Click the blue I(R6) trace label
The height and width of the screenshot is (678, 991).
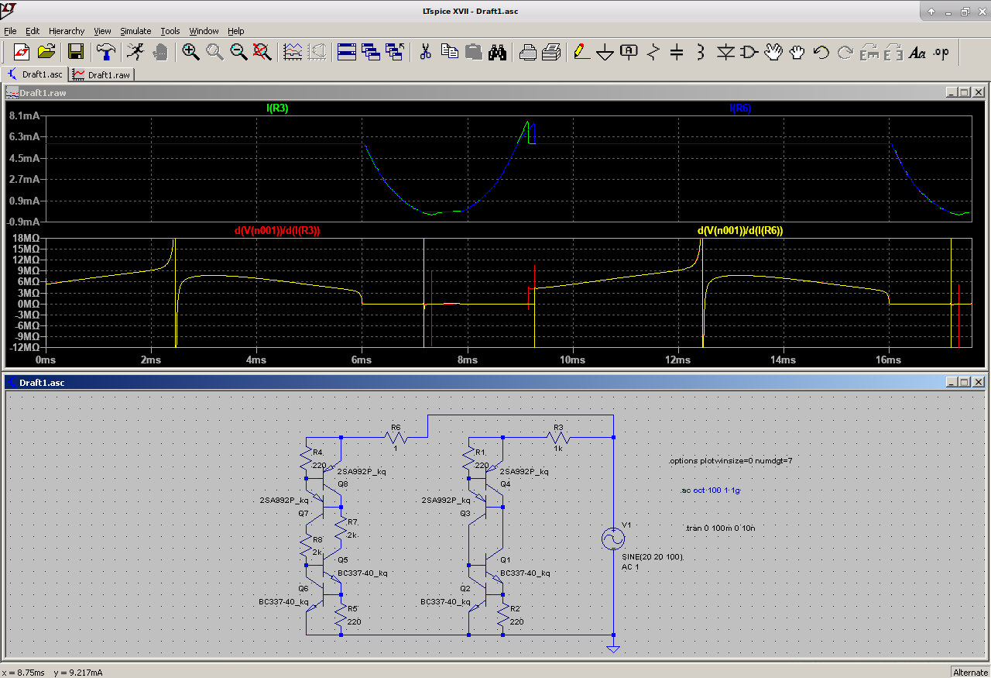741,108
